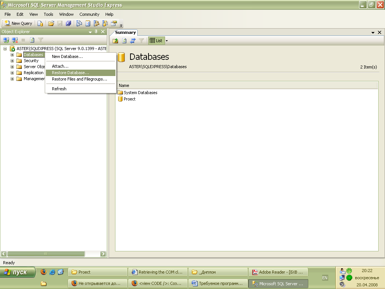Click Filter icon in Object Explorer toolbar
Screen dimensions: 385x289
click(41, 40)
